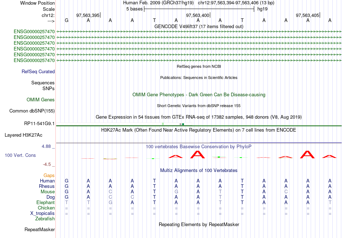
Task: Click the G in the Dog alignment row
Action: (67, 197)
